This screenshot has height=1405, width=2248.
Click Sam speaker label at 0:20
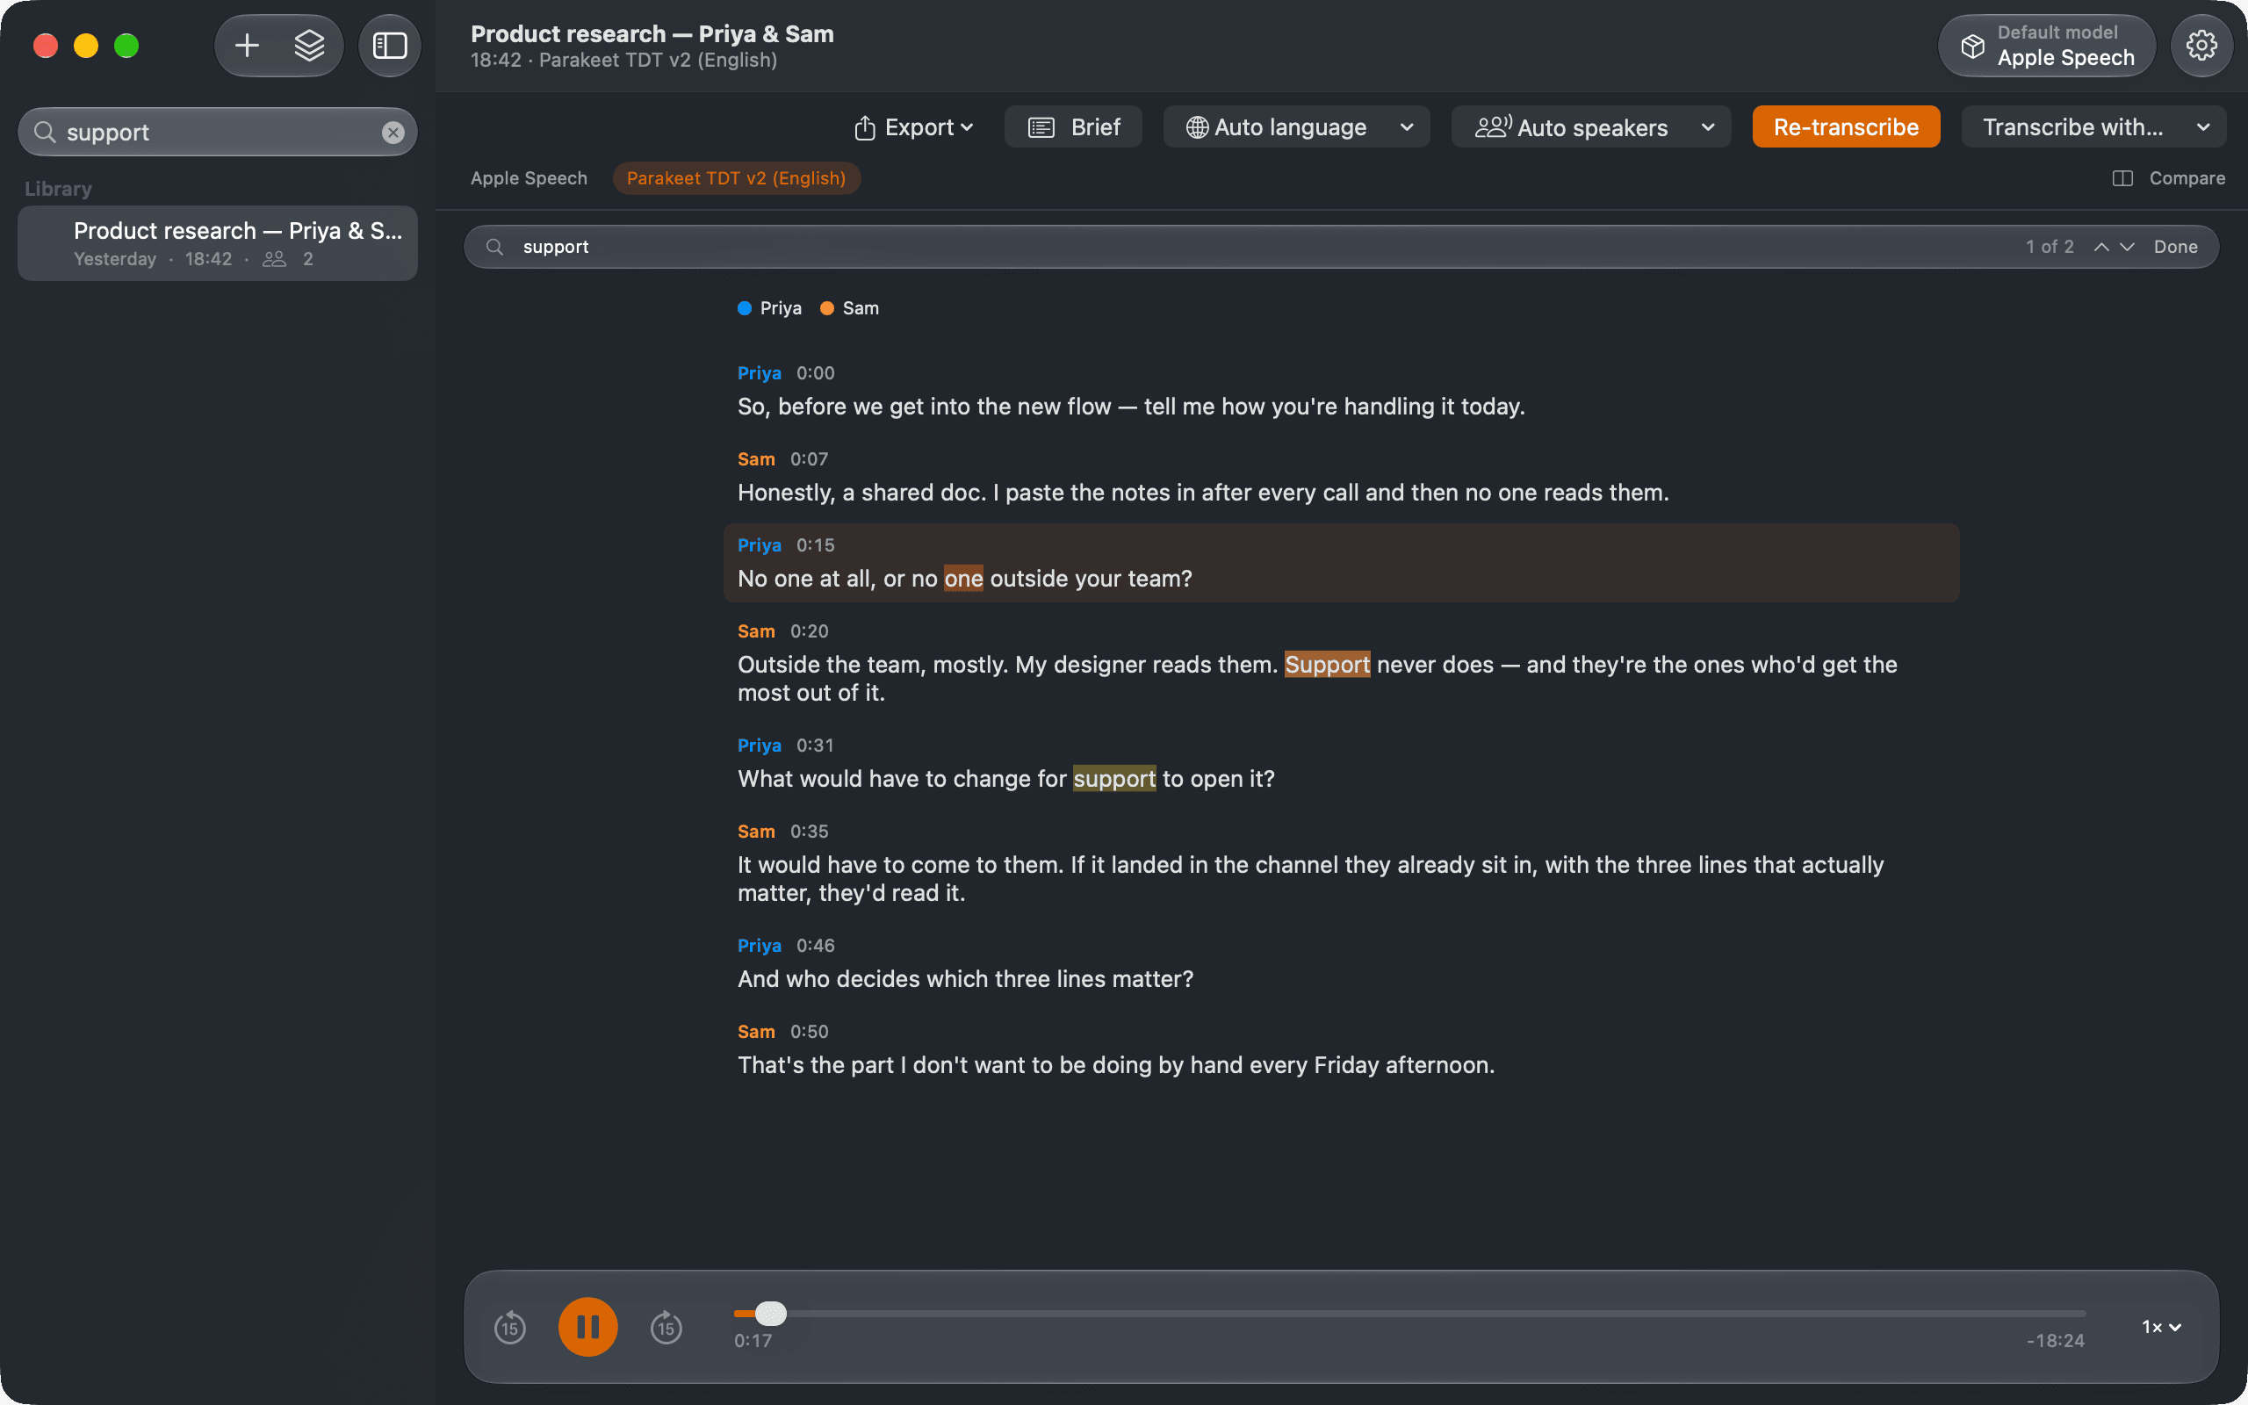(755, 632)
